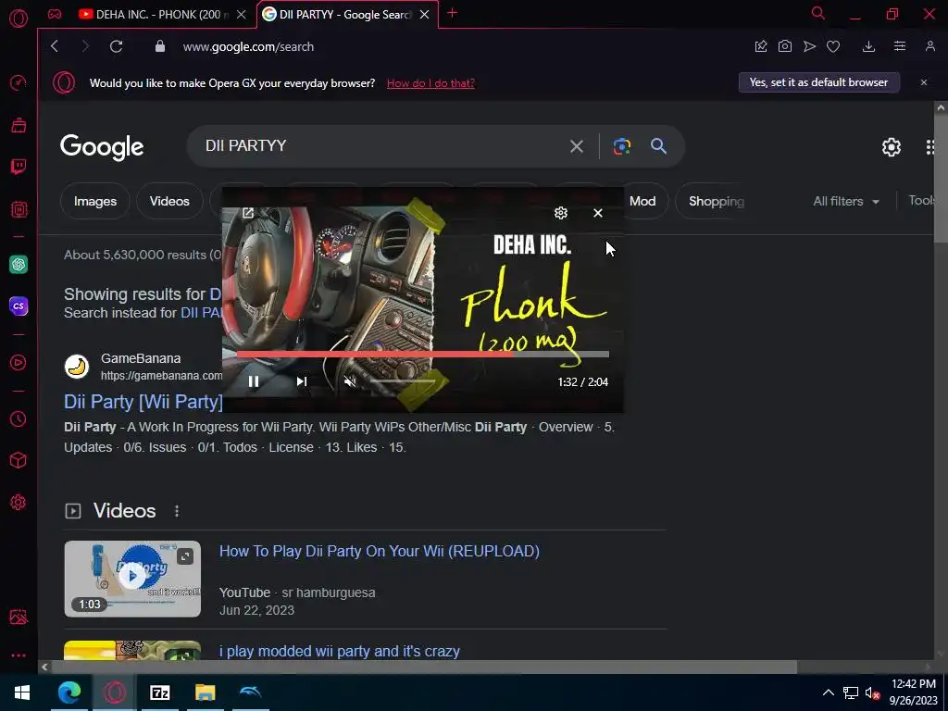Click GameBanana site name text
This screenshot has width=948, height=711.
(141, 358)
